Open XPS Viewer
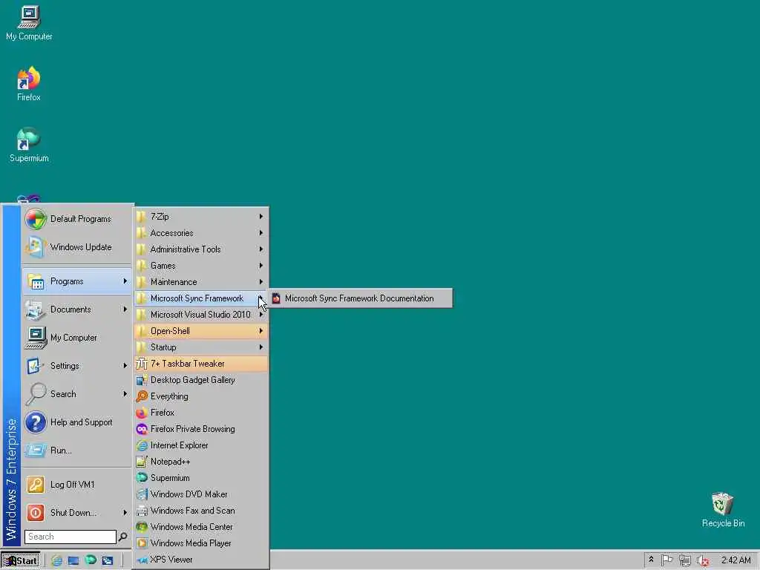The image size is (760, 570). (x=201, y=560)
